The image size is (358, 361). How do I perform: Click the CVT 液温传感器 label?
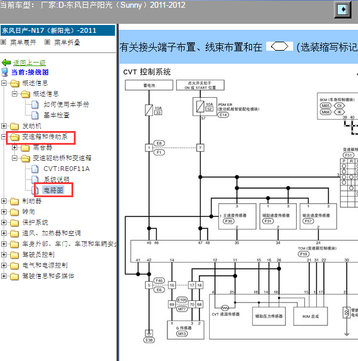(x=225, y=314)
